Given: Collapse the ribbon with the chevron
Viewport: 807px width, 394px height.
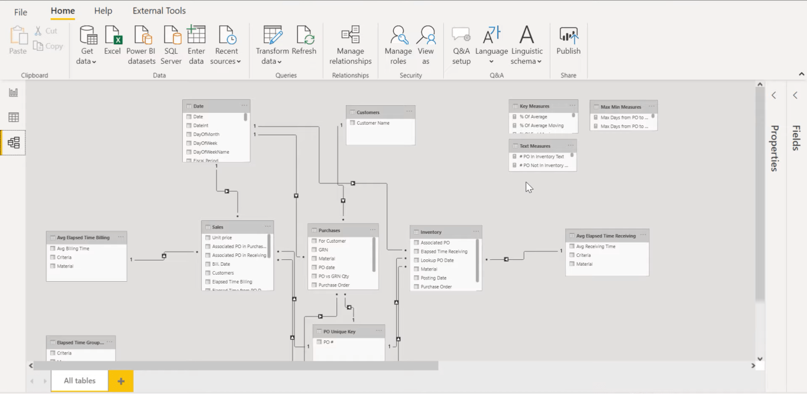Looking at the screenshot, I should tap(802, 74).
